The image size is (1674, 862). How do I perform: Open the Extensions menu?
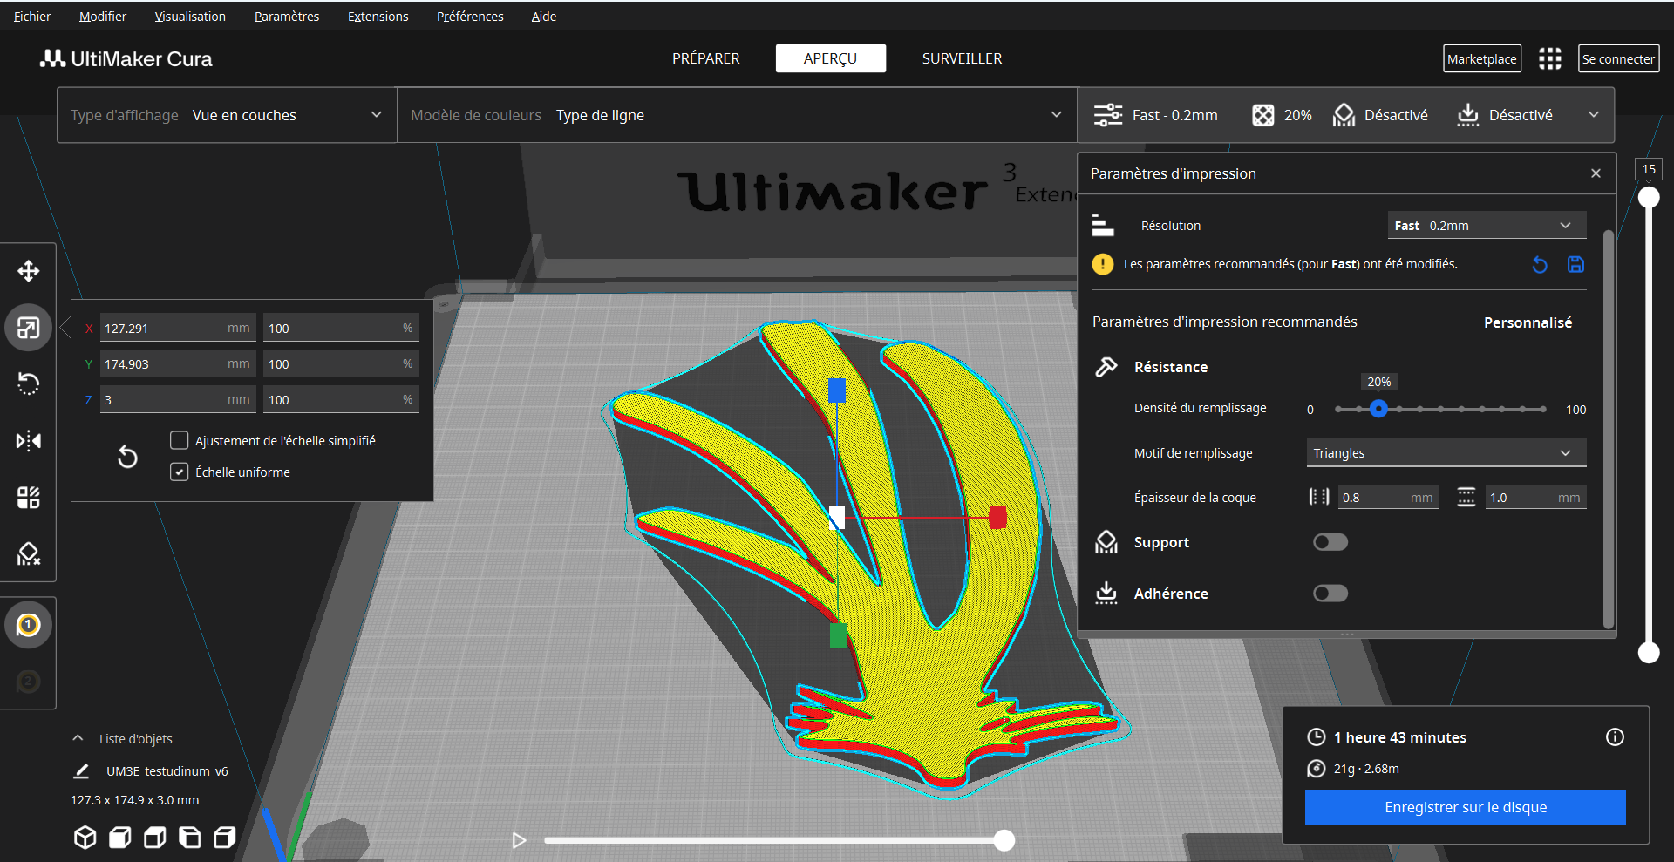pos(378,16)
